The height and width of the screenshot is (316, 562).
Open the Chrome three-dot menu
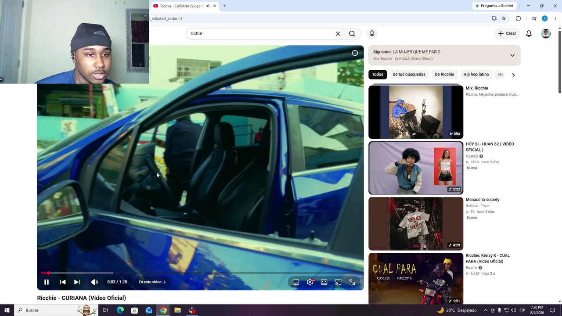(x=555, y=18)
